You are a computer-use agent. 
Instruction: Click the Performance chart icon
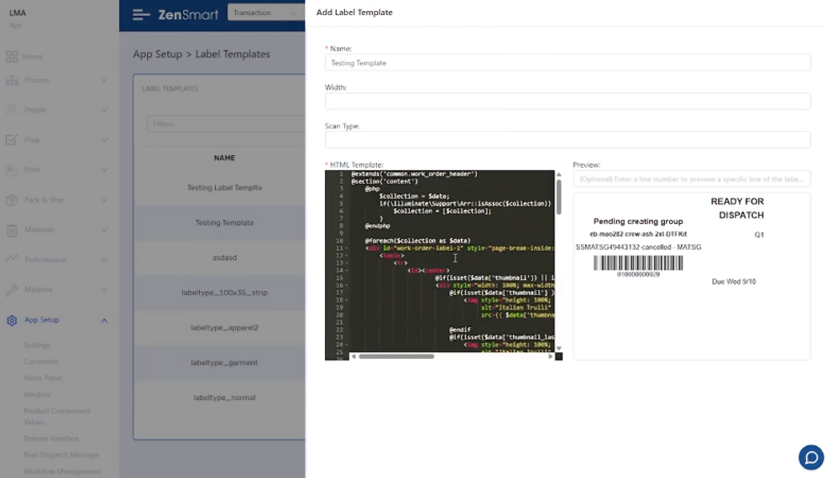[x=12, y=259]
